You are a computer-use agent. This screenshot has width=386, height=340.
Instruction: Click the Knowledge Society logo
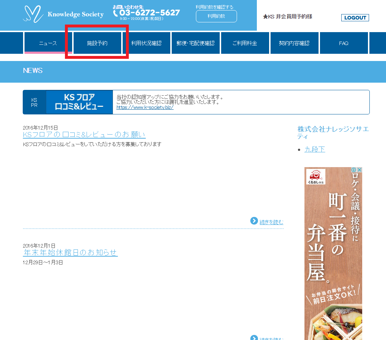[x=63, y=14]
